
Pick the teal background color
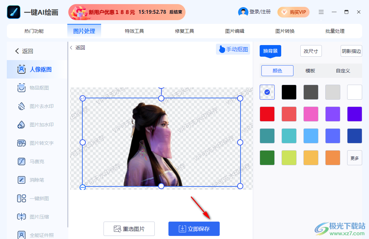click(x=267, y=136)
